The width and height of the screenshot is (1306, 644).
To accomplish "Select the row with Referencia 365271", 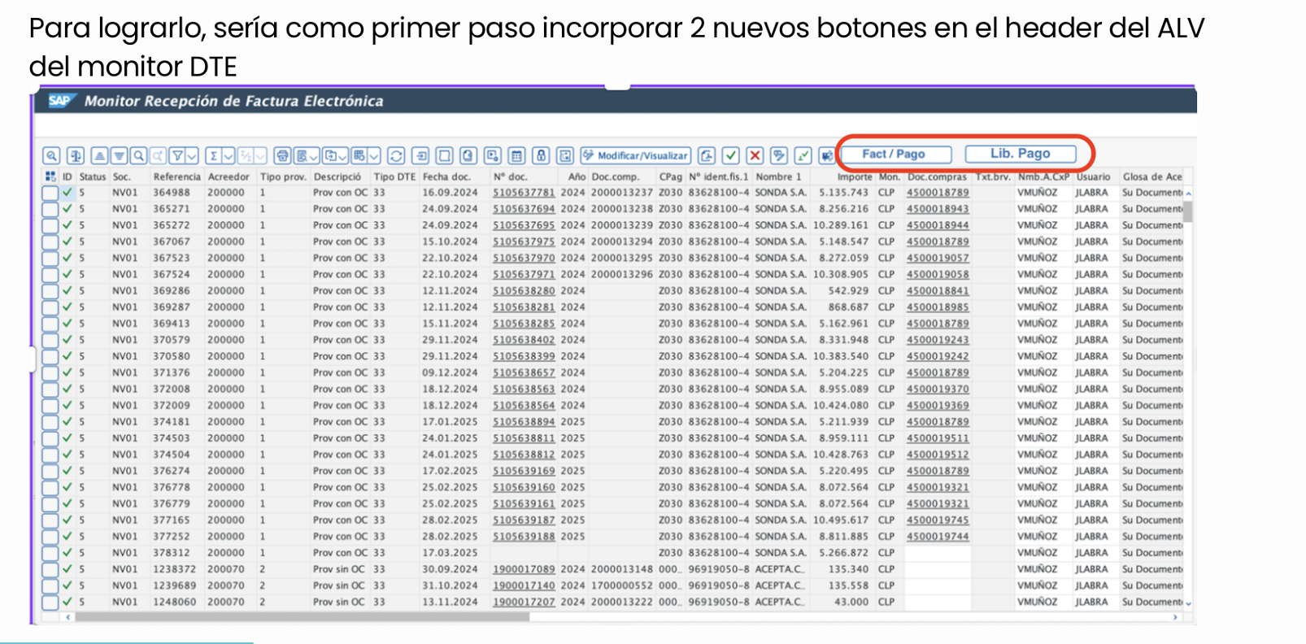I will pos(50,209).
